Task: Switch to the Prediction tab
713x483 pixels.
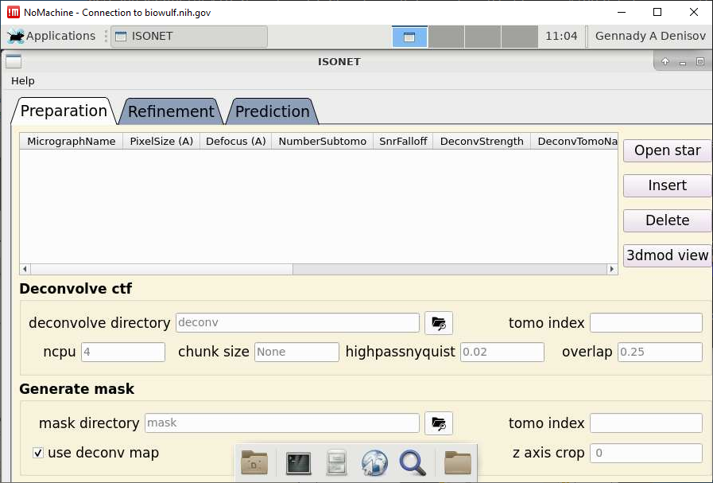Action: click(272, 111)
